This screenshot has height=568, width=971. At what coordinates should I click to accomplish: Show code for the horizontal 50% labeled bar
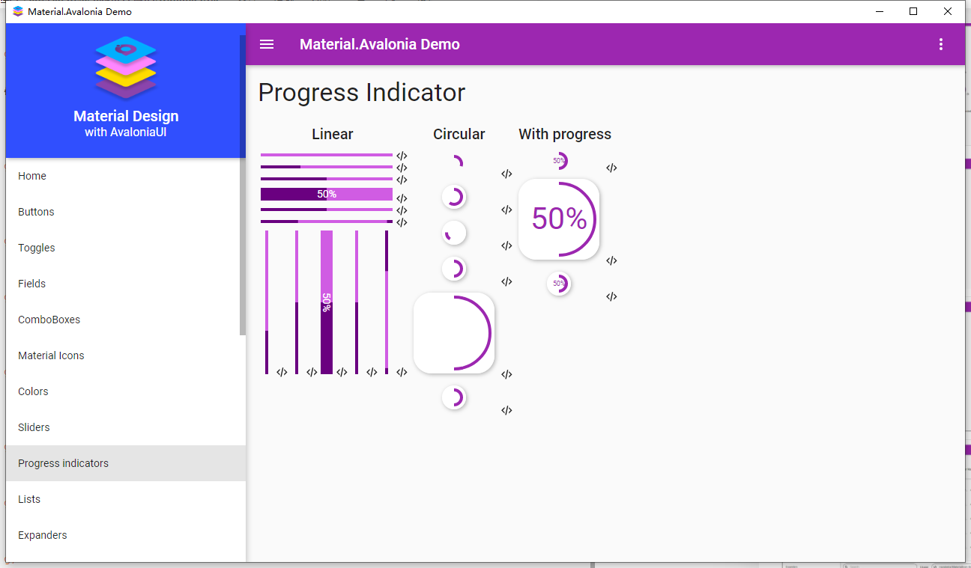[x=402, y=198]
